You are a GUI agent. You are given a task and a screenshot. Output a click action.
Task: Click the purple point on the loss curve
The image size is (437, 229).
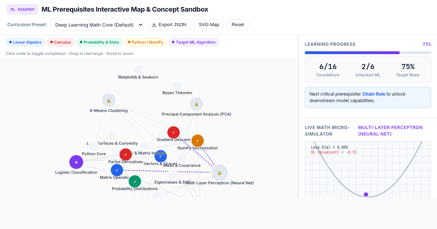pyautogui.click(x=366, y=194)
